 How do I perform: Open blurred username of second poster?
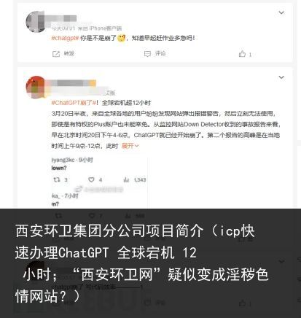71,83
